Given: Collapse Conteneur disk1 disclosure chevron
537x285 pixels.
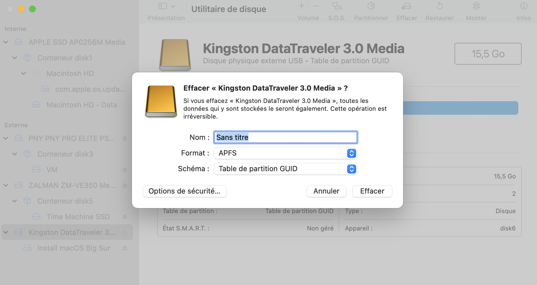Looking at the screenshot, I should (15, 58).
